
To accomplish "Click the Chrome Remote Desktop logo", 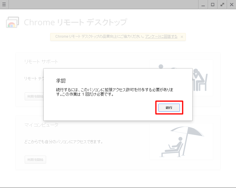I will tap(12, 22).
